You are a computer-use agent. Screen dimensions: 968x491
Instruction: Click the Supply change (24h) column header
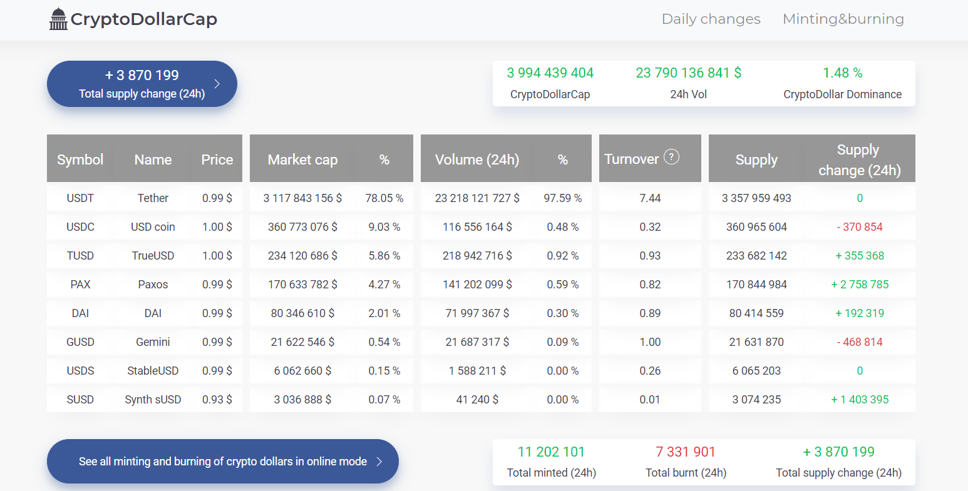click(x=859, y=159)
